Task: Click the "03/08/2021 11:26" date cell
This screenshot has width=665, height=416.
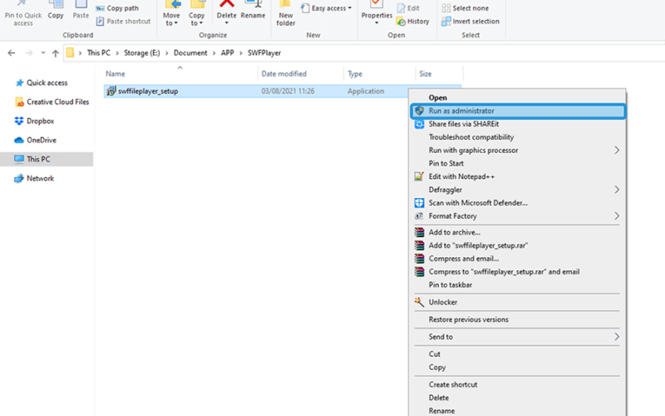Action: (288, 92)
